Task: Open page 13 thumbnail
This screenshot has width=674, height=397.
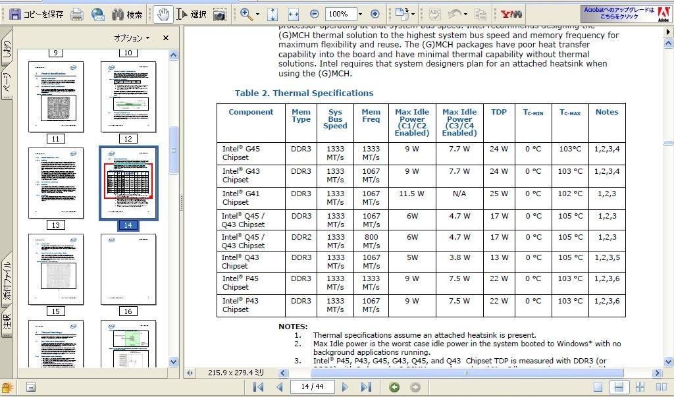Action: click(x=56, y=183)
